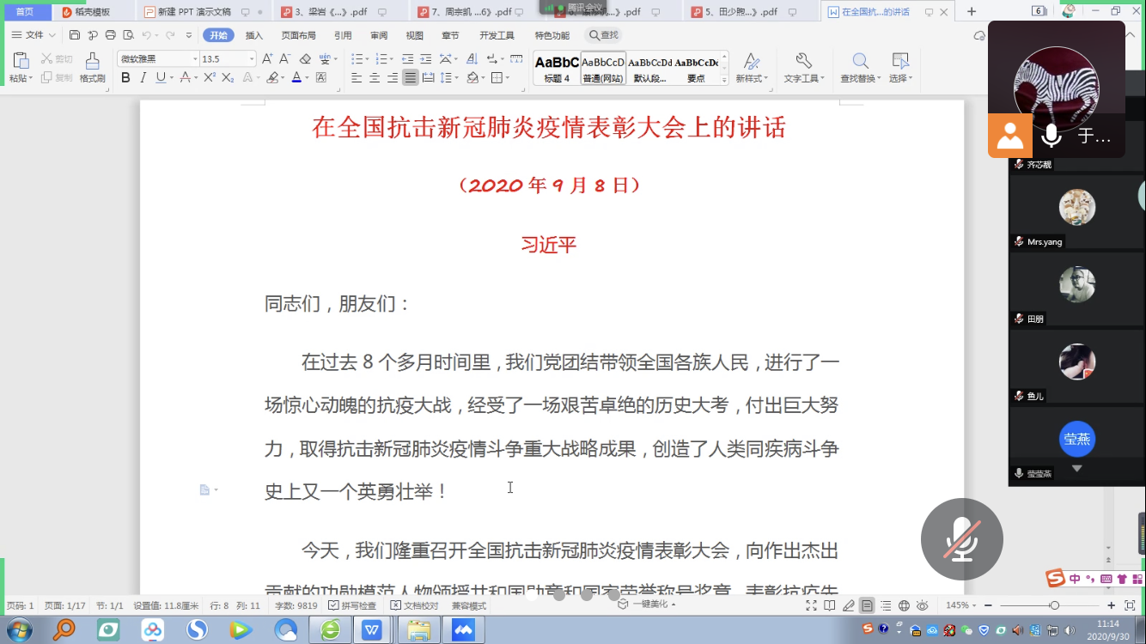Screen dimensions: 1146x644
Task: Switch to eye protection mode in status bar
Action: point(923,605)
